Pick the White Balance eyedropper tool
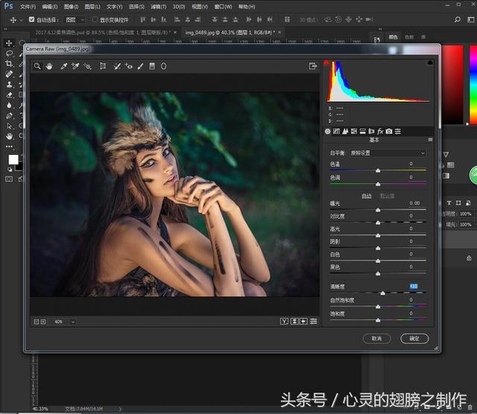The image size is (477, 414). [x=63, y=66]
